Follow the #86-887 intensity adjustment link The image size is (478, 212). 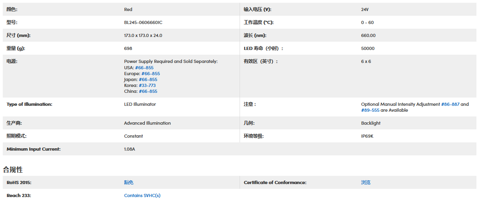click(x=450, y=104)
